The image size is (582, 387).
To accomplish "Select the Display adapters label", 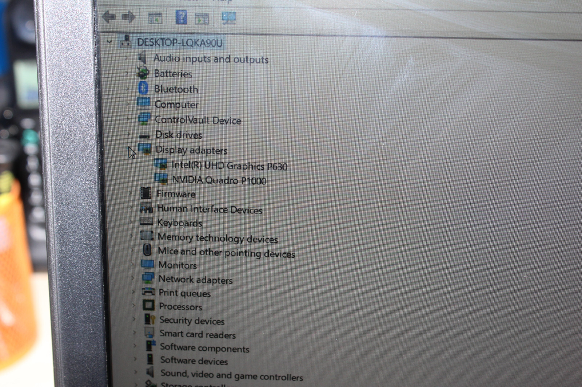I will pyautogui.click(x=192, y=150).
